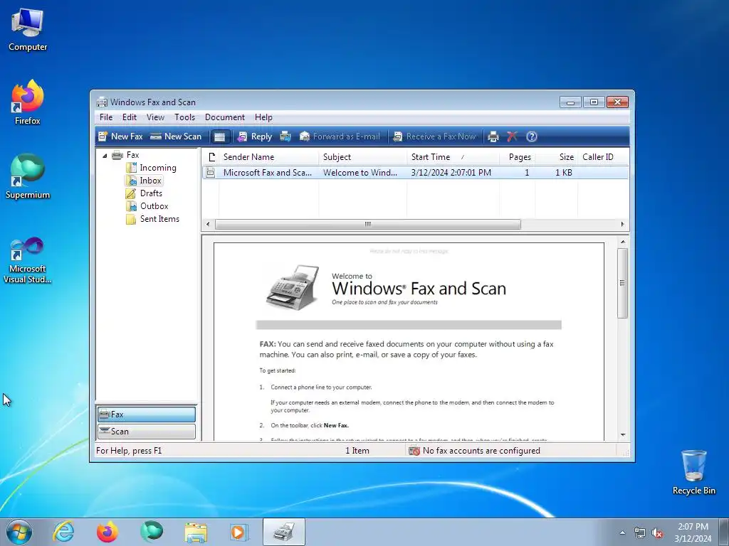Click the New Fax toolbar button

[120, 136]
